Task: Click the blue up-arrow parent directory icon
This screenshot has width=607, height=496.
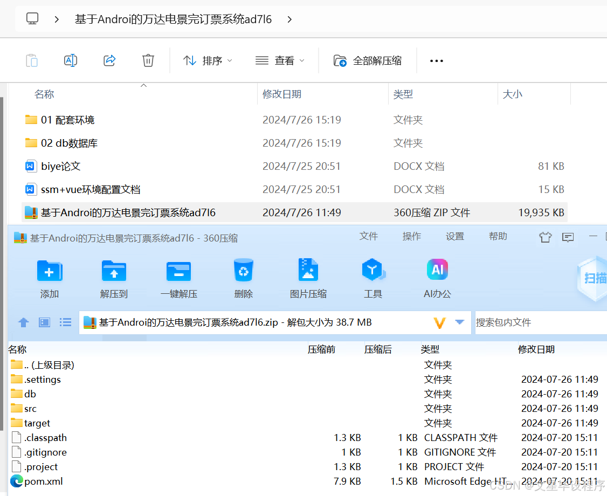Action: 24,322
